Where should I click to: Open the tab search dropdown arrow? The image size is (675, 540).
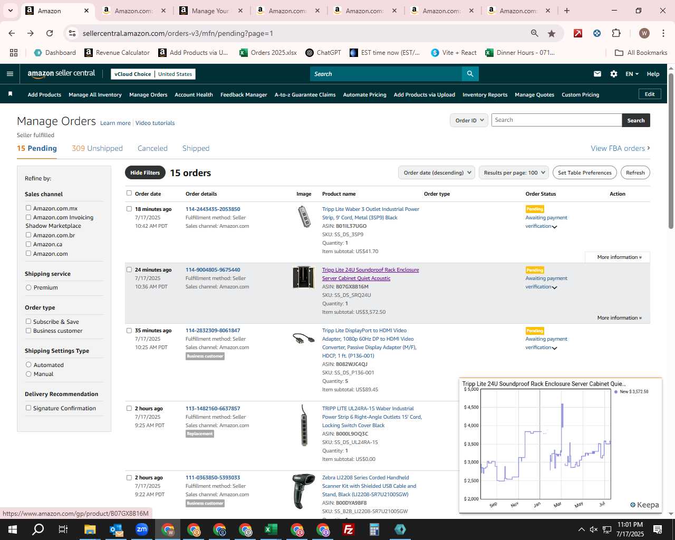coord(10,11)
